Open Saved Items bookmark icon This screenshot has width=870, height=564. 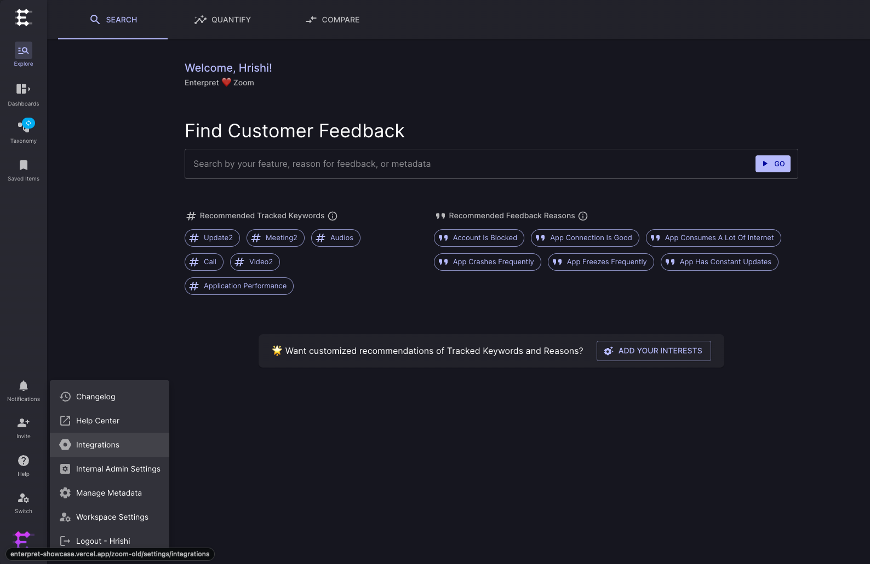coord(24,165)
